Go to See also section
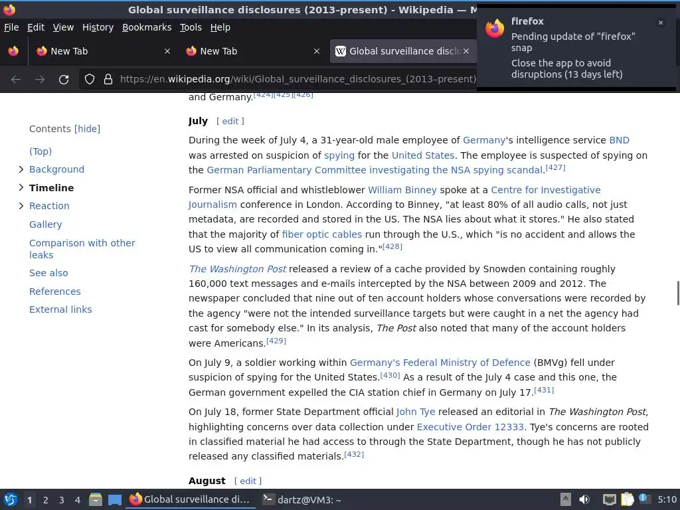The width and height of the screenshot is (680, 510). pyautogui.click(x=48, y=273)
